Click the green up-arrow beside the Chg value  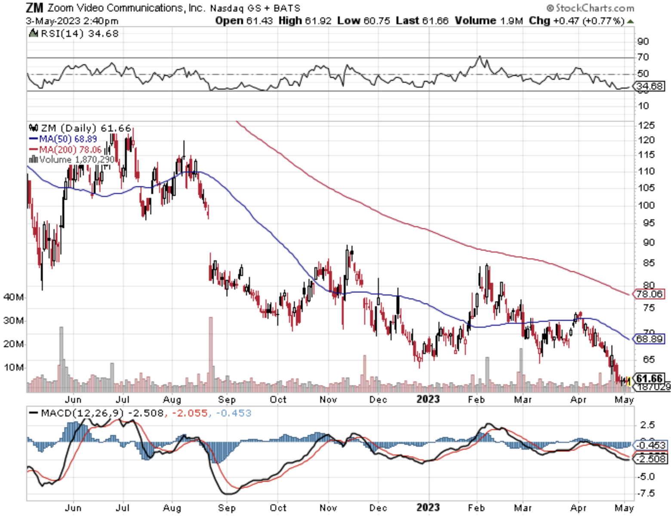631,21
